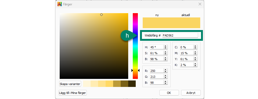Viewport: 258px width, 99px height.
Task: Click the Webbfärg hex input field
Action: pyautogui.click(x=180, y=35)
